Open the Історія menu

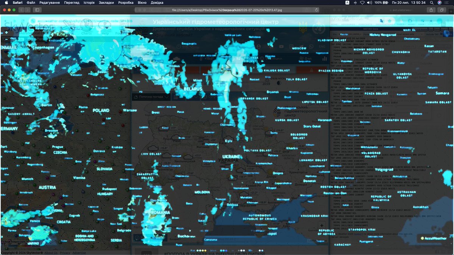tap(89, 3)
